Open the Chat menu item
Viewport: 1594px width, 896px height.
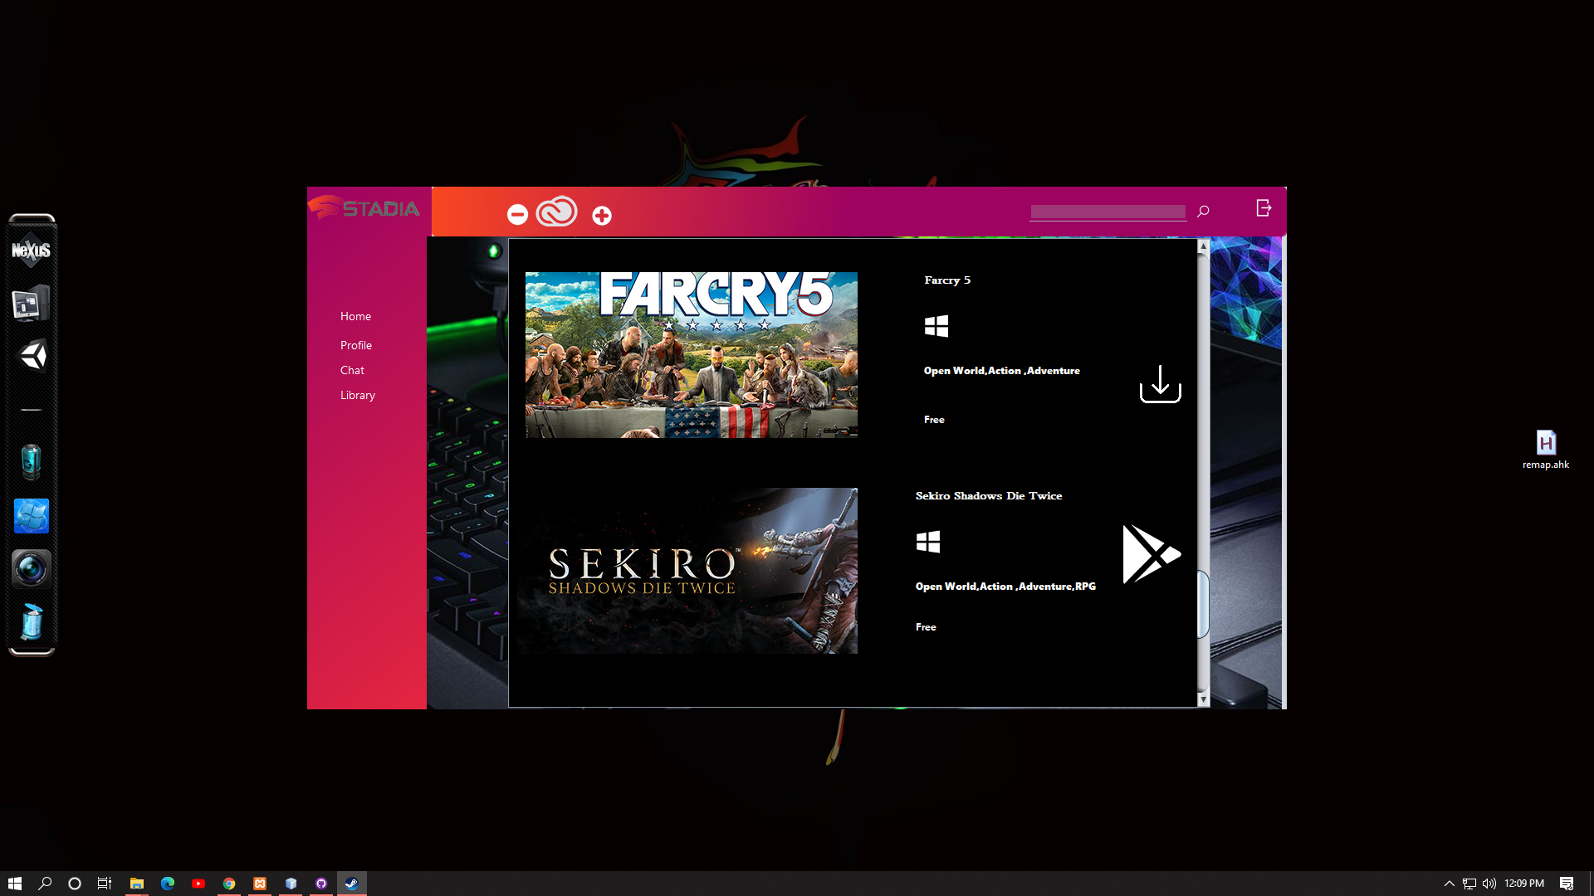click(352, 370)
